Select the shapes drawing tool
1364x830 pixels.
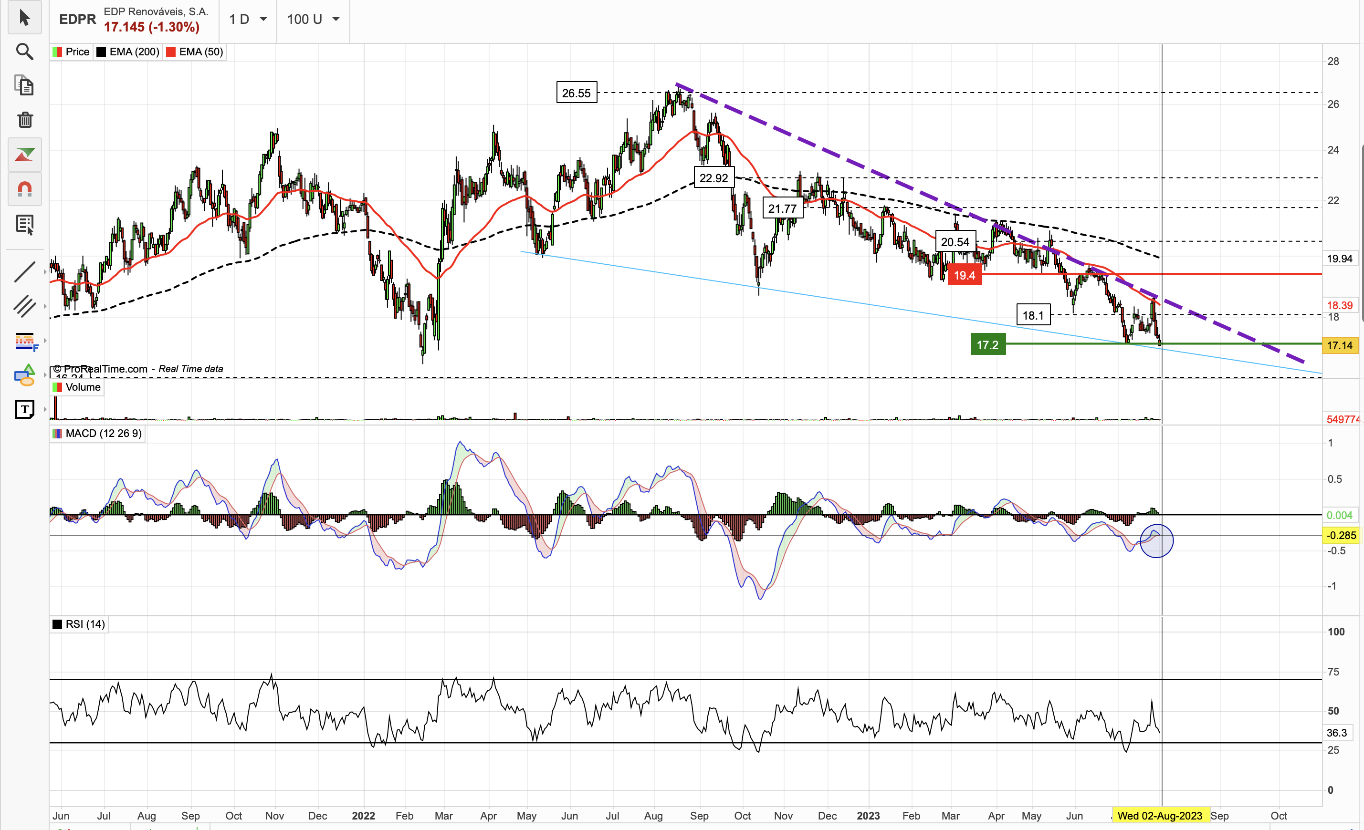pos(24,375)
